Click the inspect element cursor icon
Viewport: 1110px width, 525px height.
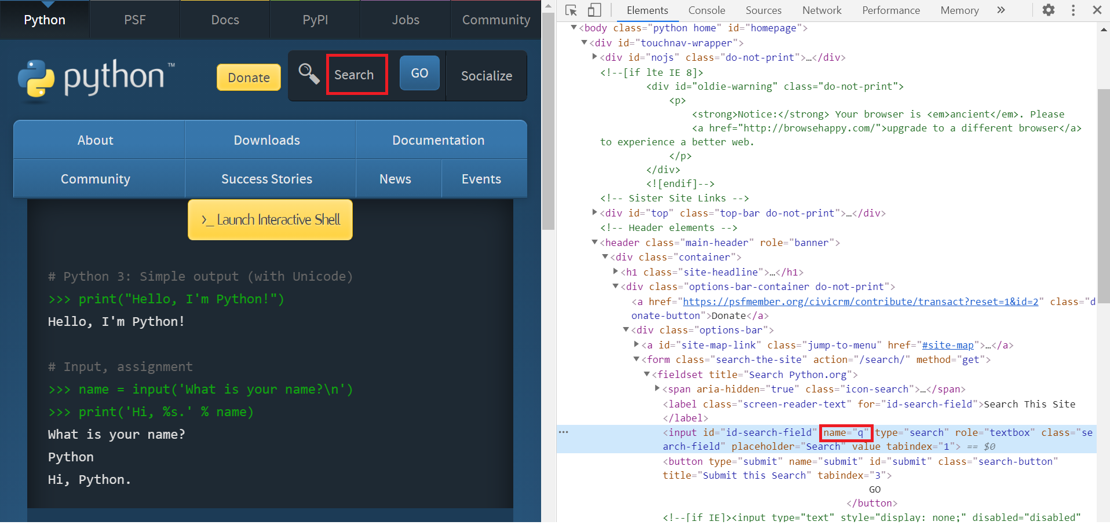[571, 10]
